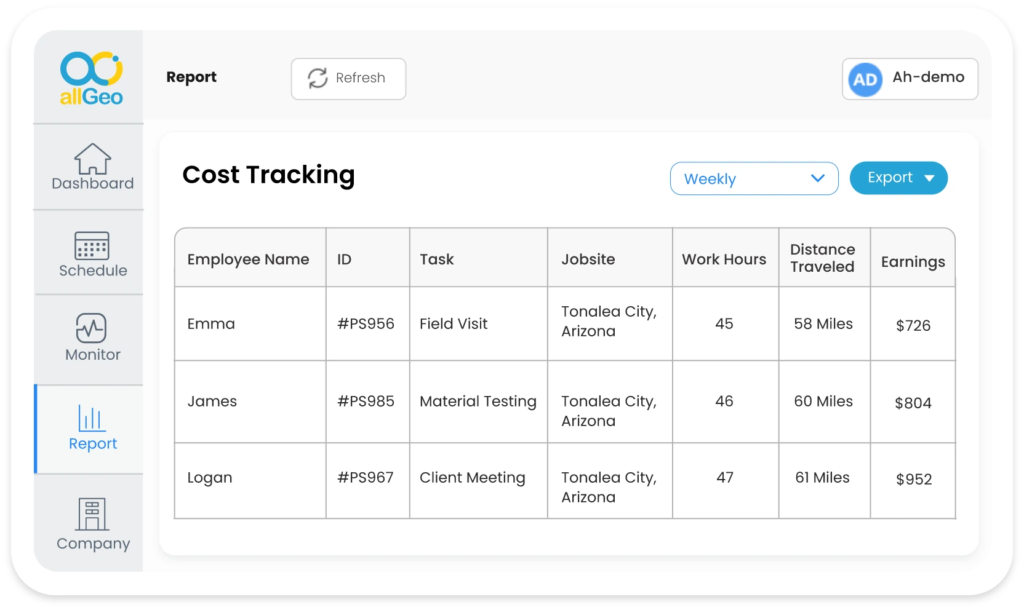The width and height of the screenshot is (1024, 610).
Task: Click the Refresh button
Action: tap(348, 79)
